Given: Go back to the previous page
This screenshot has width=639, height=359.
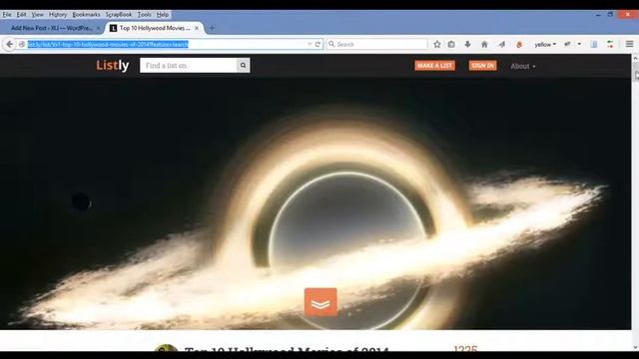Looking at the screenshot, I should point(9,44).
